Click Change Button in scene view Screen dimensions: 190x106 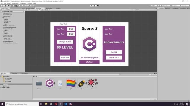(65, 42)
